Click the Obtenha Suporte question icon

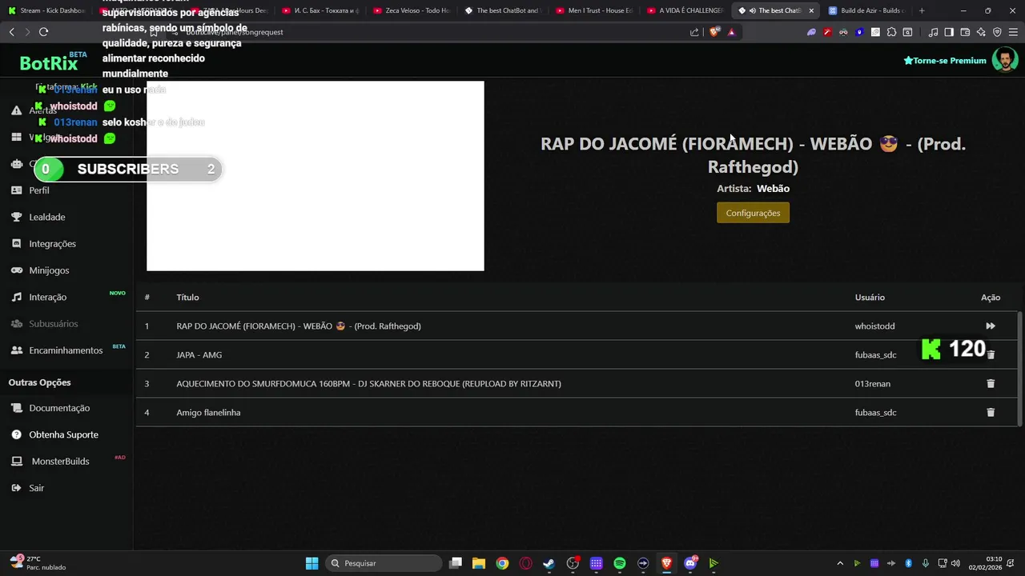coord(16,434)
